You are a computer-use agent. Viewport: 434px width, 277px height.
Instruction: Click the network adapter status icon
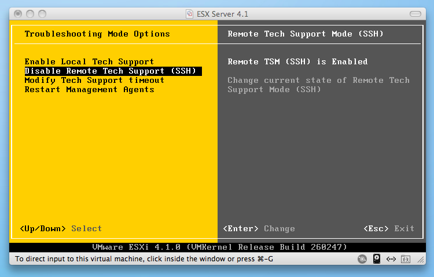(x=391, y=259)
